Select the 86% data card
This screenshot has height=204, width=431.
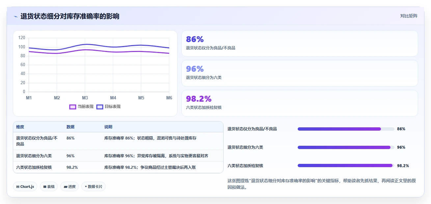pyautogui.click(x=300, y=43)
